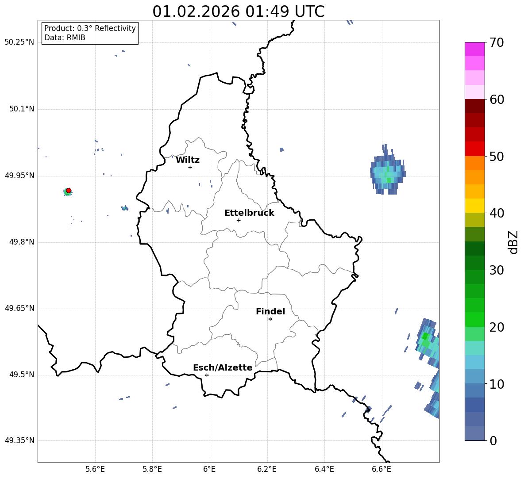Click the 49.35°N latitude label
This screenshot has width=524, height=478.
(x=19, y=441)
